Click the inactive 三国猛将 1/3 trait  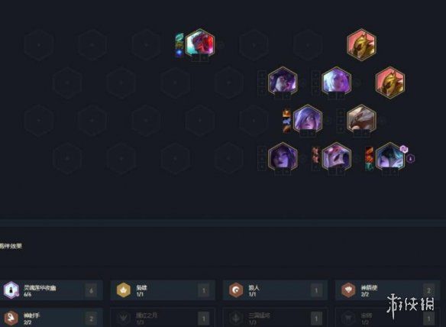[x=275, y=318]
